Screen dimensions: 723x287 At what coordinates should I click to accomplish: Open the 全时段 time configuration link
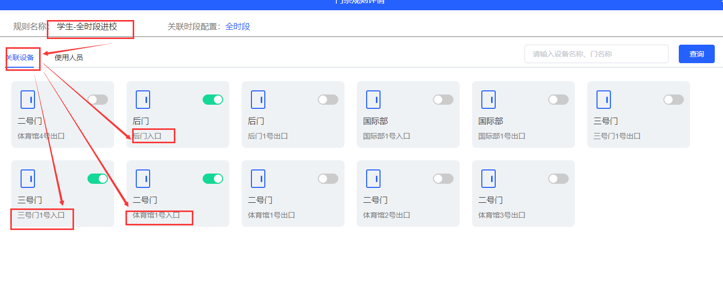tap(238, 27)
